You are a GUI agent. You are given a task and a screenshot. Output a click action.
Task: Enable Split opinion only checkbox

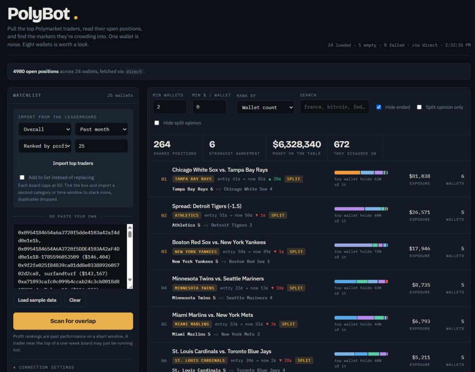click(419, 107)
